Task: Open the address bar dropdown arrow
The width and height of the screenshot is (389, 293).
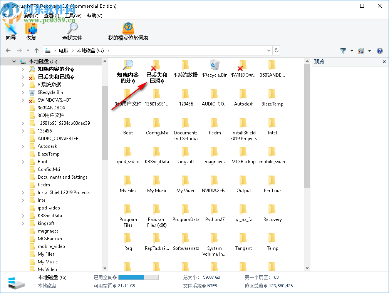Action: click(268, 50)
